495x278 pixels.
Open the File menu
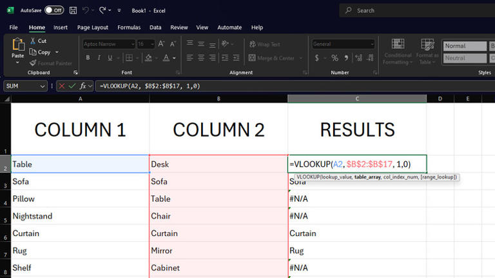[14, 28]
